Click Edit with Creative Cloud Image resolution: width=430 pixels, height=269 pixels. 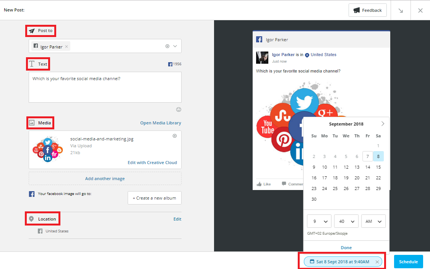[x=152, y=163]
